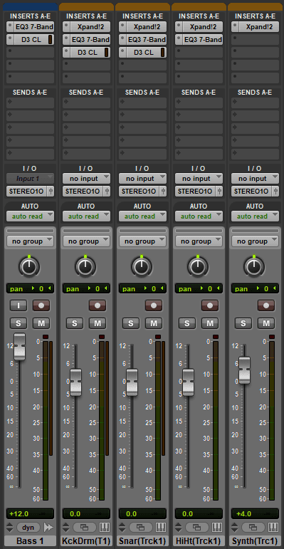Open output window icon on Snar(Trck1) track
This screenshot has height=549, width=284.
coord(141,527)
